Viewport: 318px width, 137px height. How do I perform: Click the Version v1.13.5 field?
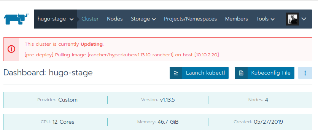point(158,100)
